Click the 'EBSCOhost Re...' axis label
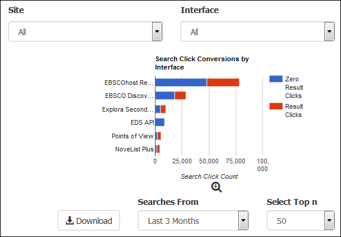The height and width of the screenshot is (237, 341). tap(129, 83)
